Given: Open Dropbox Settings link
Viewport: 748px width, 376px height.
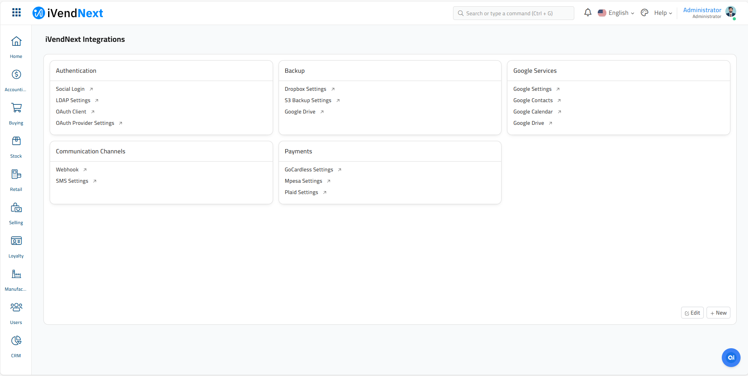Looking at the screenshot, I should coord(305,89).
